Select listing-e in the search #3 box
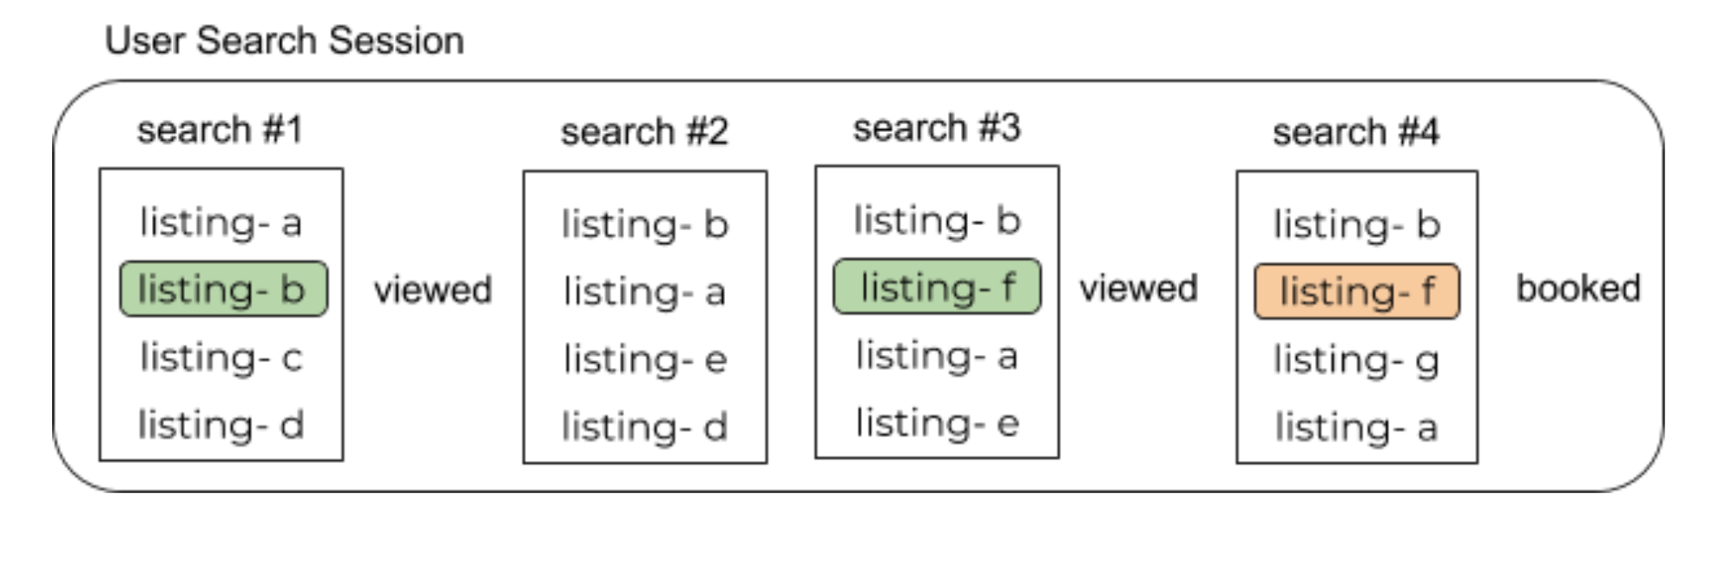The image size is (1719, 573). coord(937,423)
